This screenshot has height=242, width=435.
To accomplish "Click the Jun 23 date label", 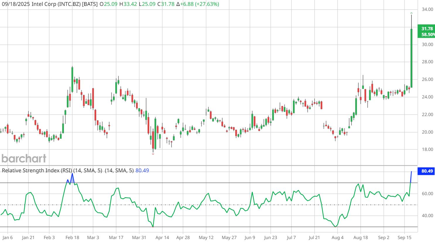I will click(270, 238).
